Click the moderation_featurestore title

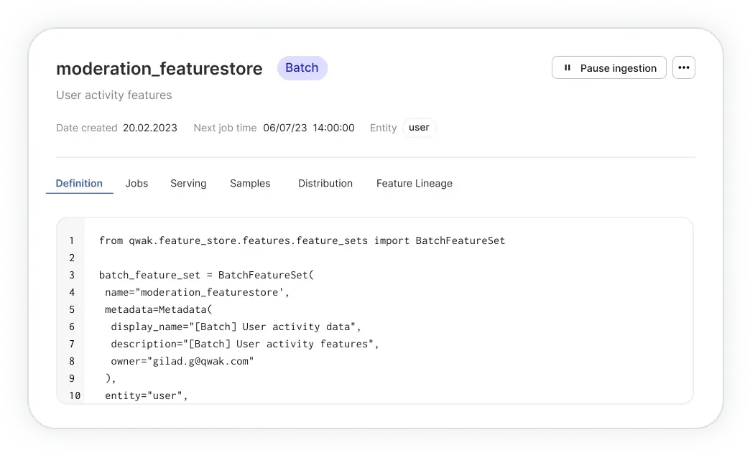(x=159, y=69)
